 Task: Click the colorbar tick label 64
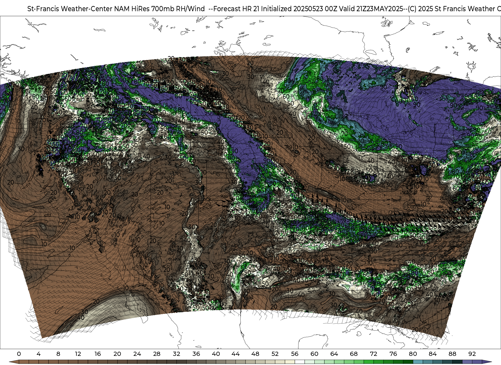334,354
